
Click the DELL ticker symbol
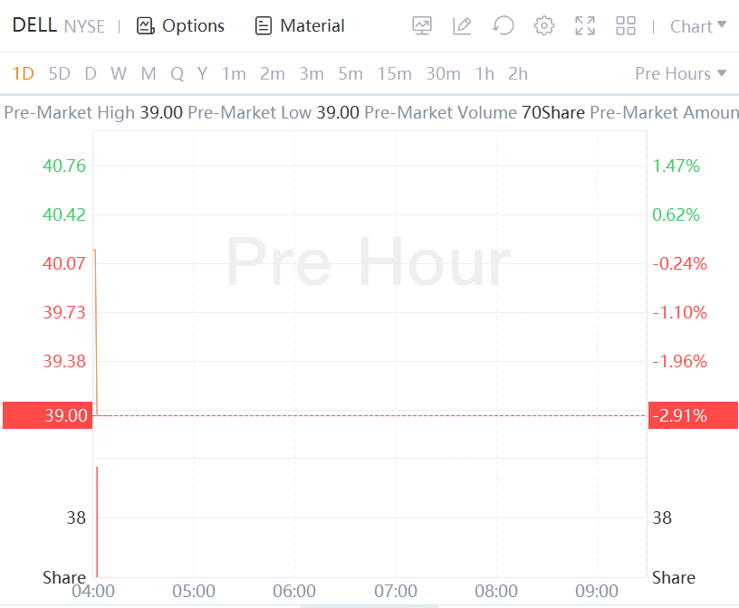point(34,25)
